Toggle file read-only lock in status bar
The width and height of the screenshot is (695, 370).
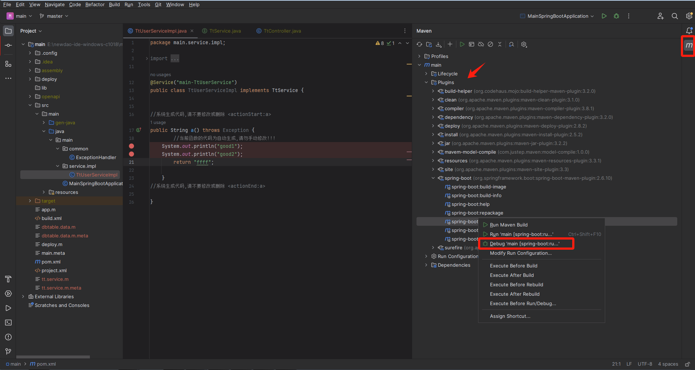(x=687, y=364)
